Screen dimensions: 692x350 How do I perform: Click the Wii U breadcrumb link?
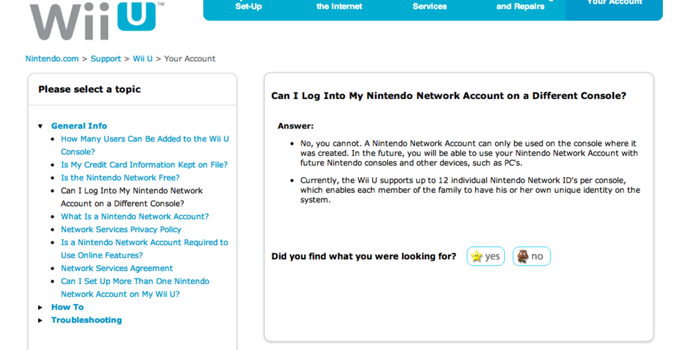[x=143, y=59]
